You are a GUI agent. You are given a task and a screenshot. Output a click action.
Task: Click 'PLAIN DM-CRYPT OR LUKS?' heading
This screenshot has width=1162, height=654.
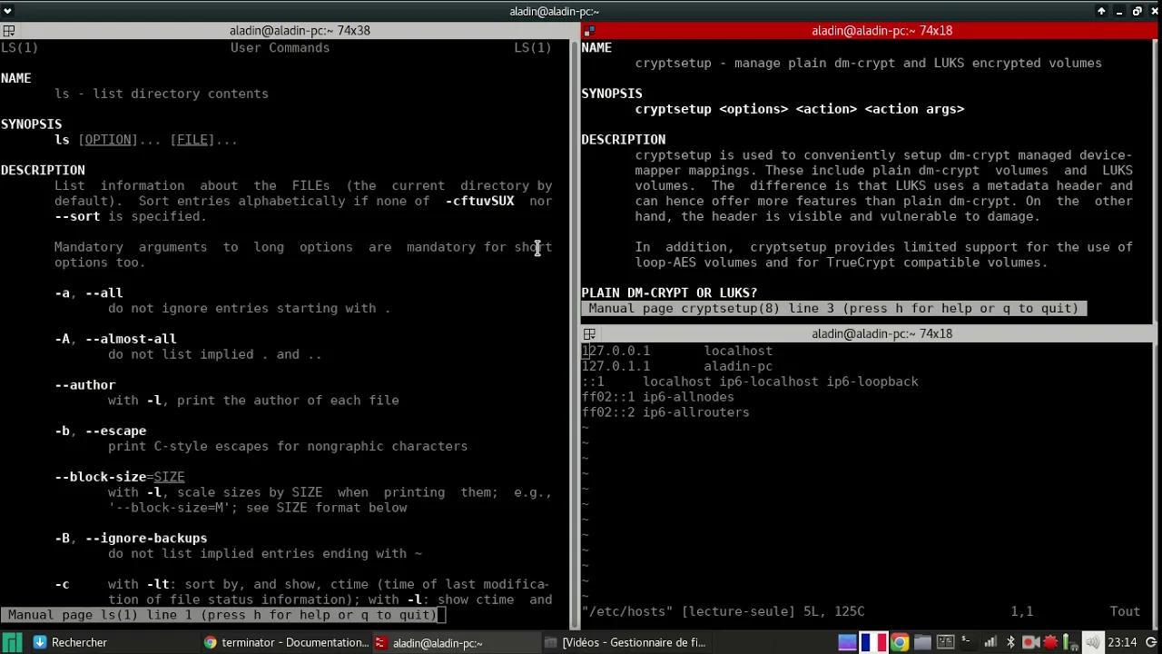[669, 292]
